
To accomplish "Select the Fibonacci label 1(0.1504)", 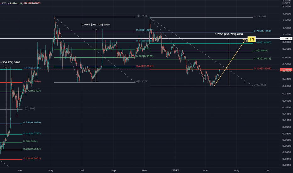I will coord(29,109).
